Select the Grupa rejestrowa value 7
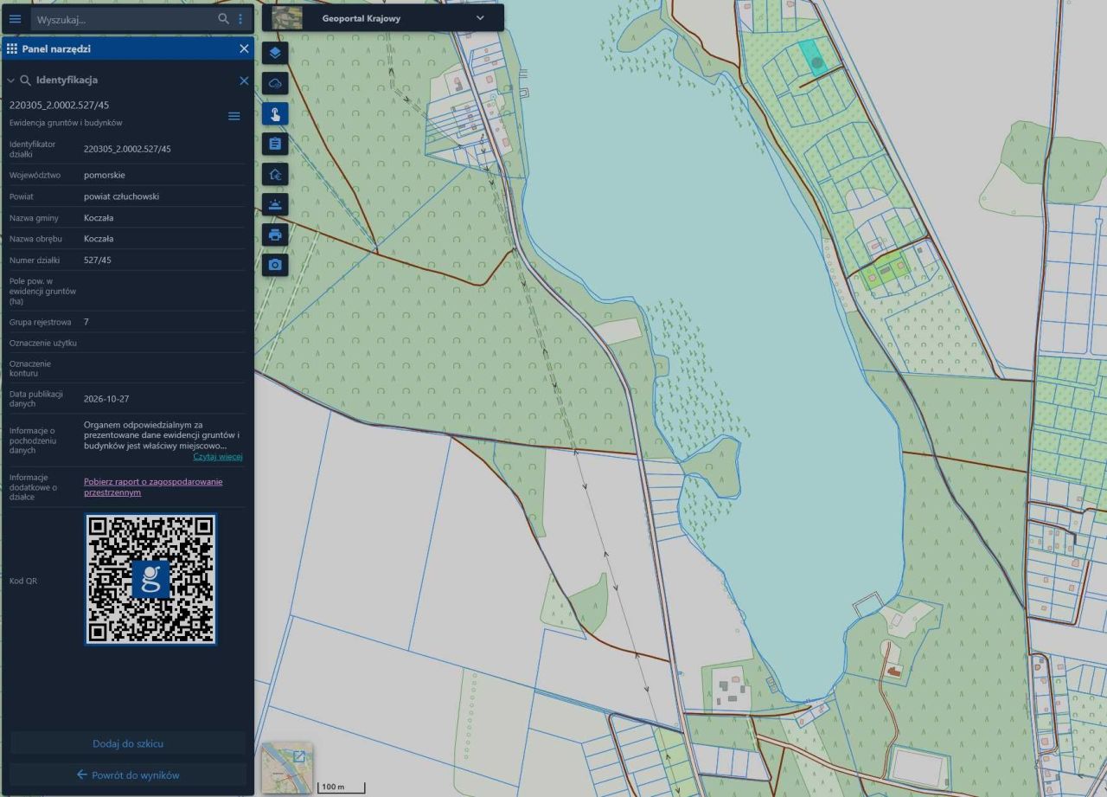Screen dimensions: 1107x797 click(x=86, y=322)
